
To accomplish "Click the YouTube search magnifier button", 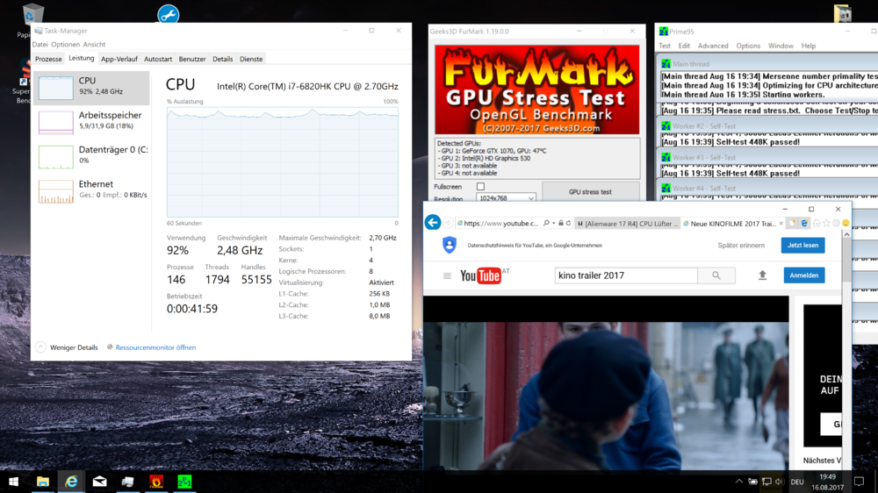I will coord(716,275).
